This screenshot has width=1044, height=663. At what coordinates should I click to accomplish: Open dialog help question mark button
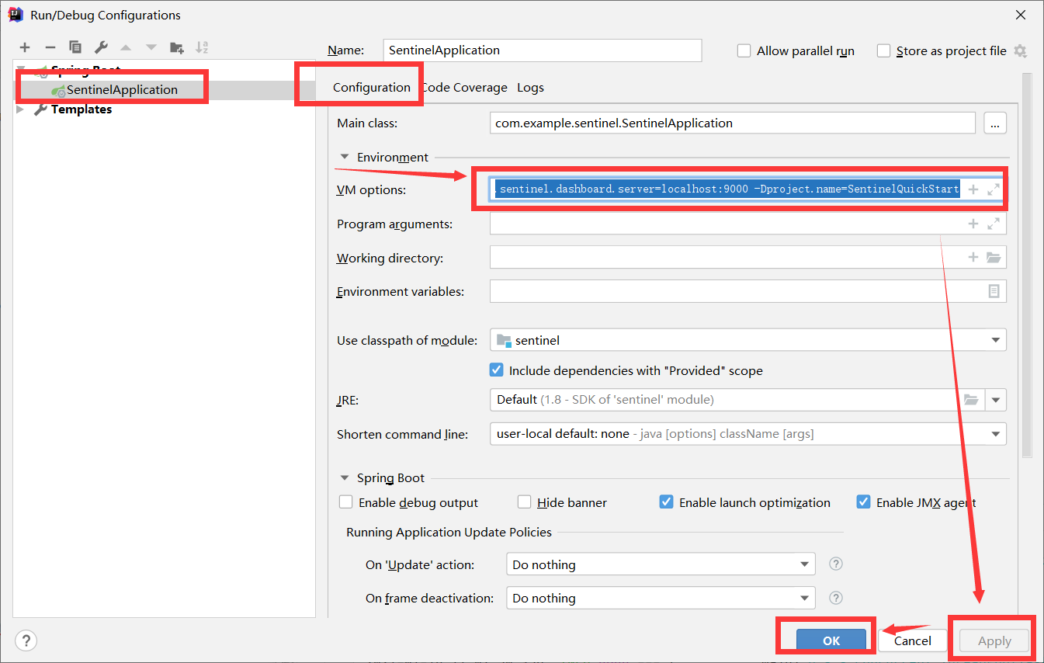(26, 640)
